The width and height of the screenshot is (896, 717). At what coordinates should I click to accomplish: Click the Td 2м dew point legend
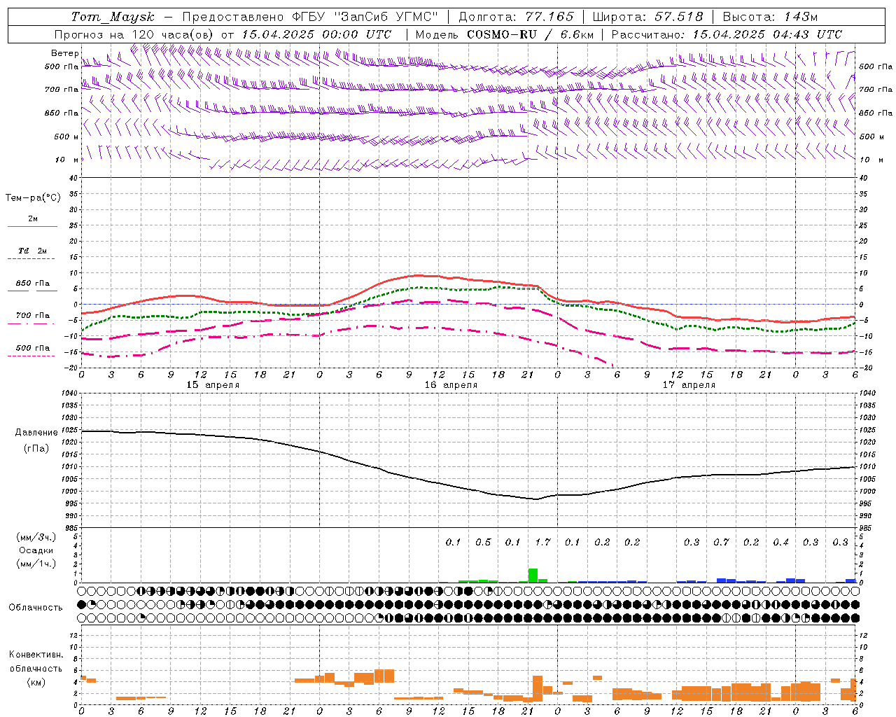coord(32,251)
